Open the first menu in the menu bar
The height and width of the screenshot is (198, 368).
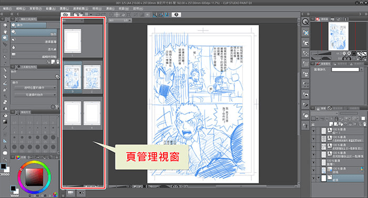click(7, 8)
